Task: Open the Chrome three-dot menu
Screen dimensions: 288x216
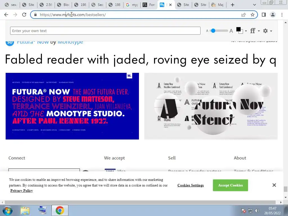Action: (x=282, y=15)
